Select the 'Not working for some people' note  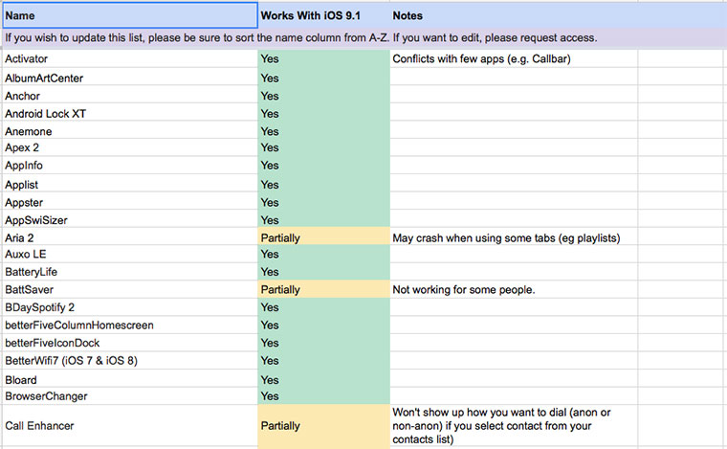[514, 289]
